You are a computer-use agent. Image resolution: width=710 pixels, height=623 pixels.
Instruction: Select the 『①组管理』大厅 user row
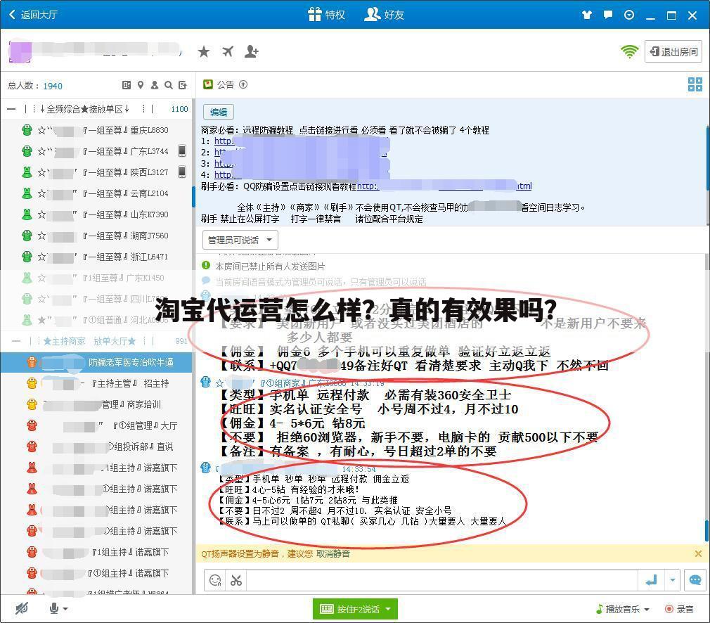(97, 426)
